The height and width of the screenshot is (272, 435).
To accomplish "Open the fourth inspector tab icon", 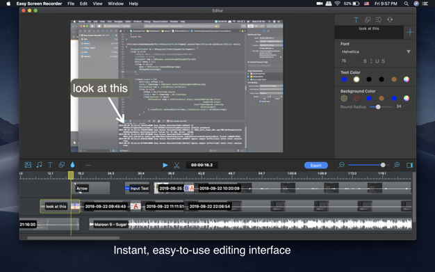I will (x=390, y=19).
